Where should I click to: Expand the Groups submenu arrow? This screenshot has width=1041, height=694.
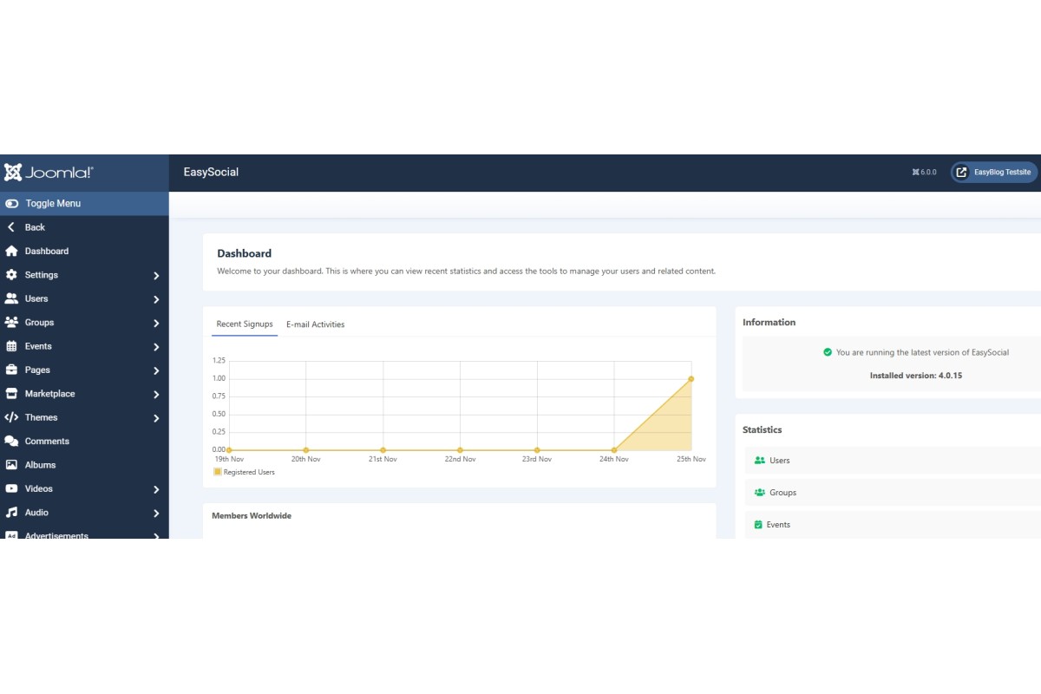(156, 323)
